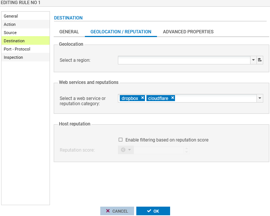Viewport: 270px width, 216px height.
Task: Click the add region object icon
Action: pyautogui.click(x=259, y=60)
